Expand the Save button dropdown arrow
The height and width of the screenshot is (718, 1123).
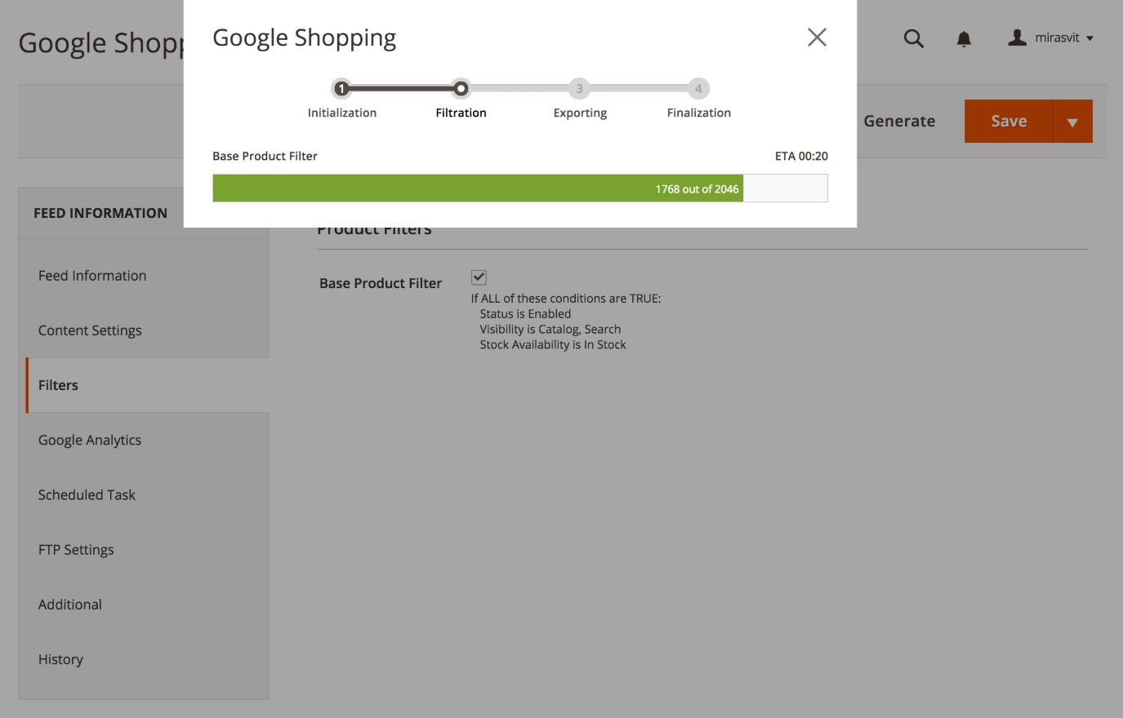tap(1072, 122)
